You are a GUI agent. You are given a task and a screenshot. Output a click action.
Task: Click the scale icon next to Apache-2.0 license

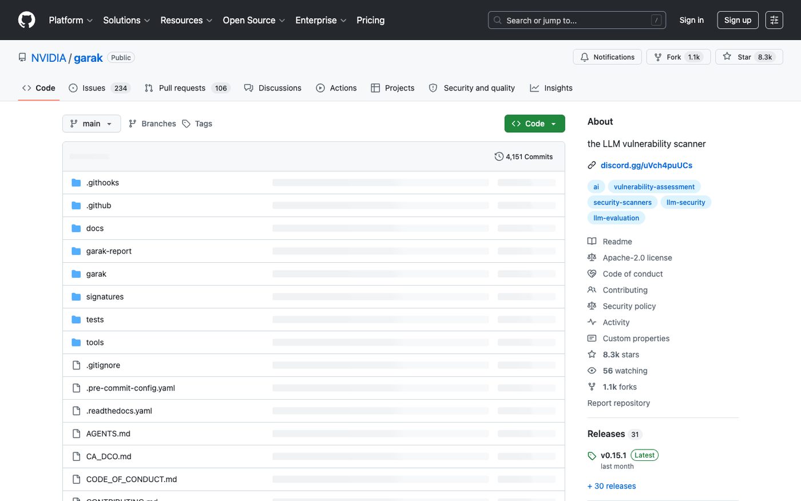592,258
